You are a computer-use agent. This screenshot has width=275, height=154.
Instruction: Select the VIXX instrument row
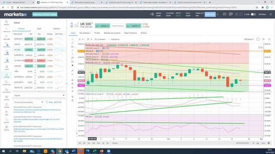tap(39, 71)
